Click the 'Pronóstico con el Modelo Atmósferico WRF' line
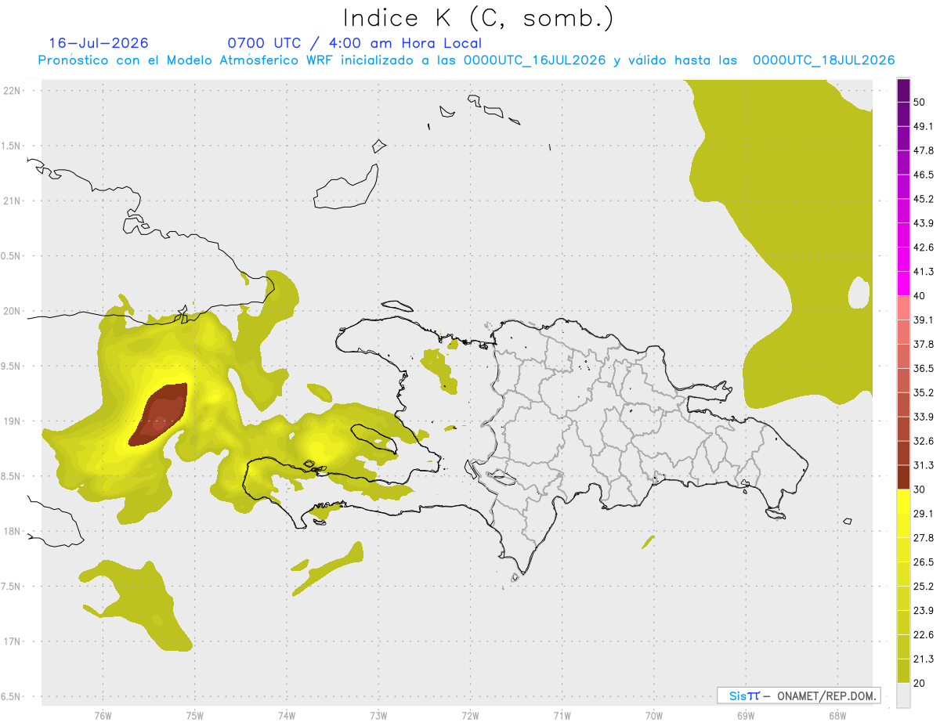 point(466,60)
